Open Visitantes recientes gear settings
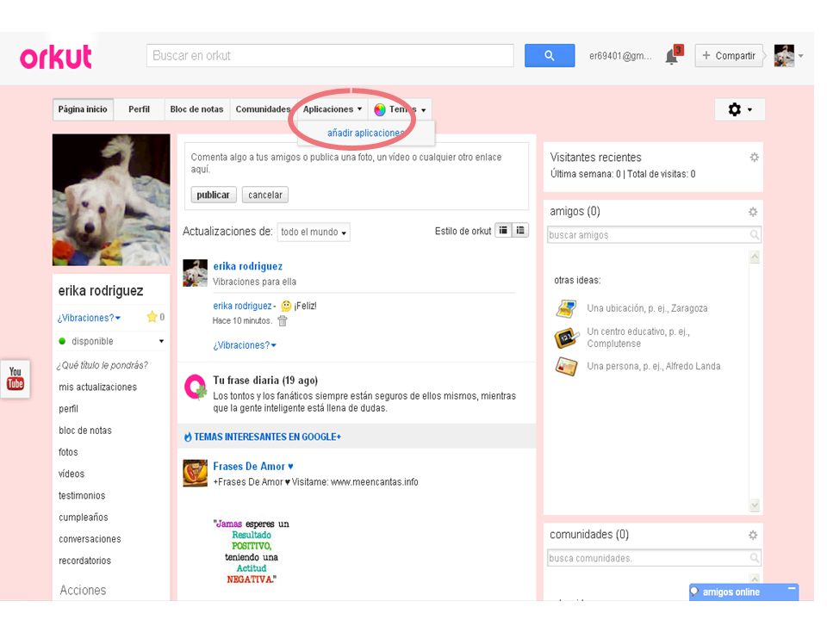The height and width of the screenshot is (620, 827). click(755, 157)
